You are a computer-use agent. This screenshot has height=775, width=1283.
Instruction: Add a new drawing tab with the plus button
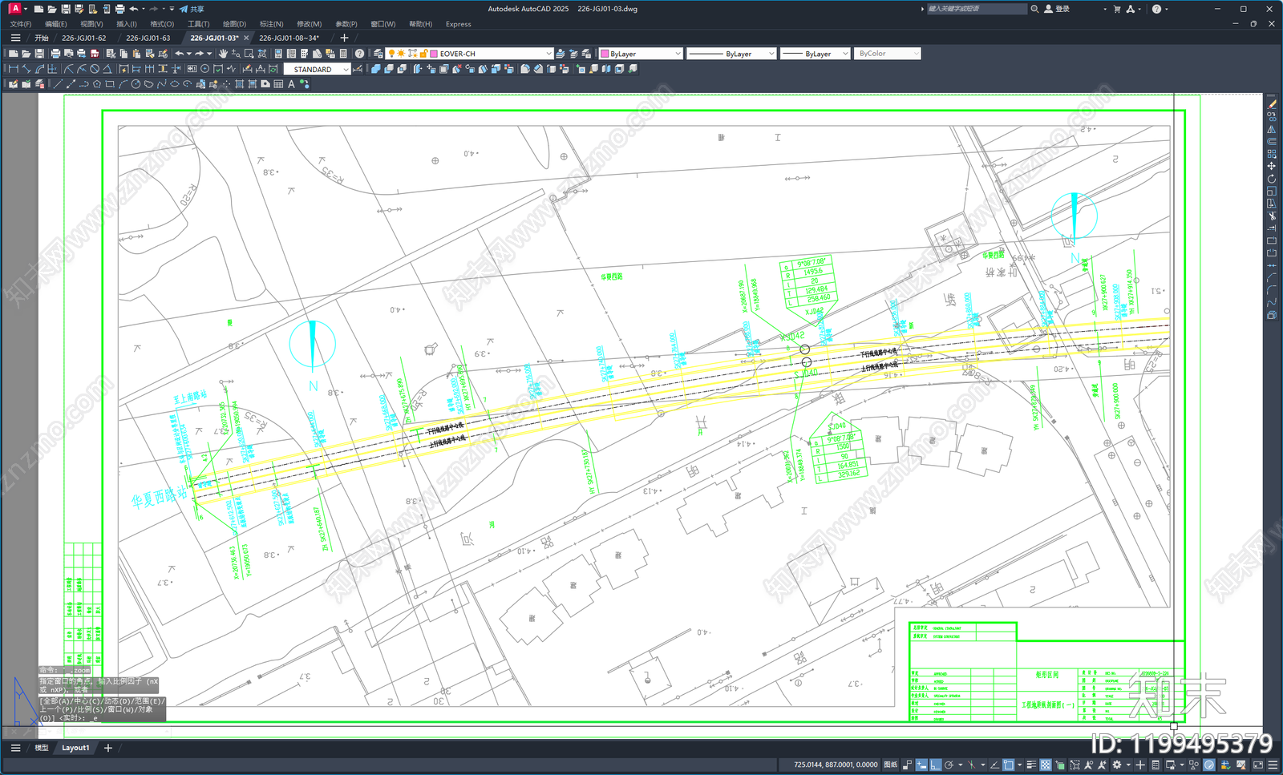click(345, 38)
